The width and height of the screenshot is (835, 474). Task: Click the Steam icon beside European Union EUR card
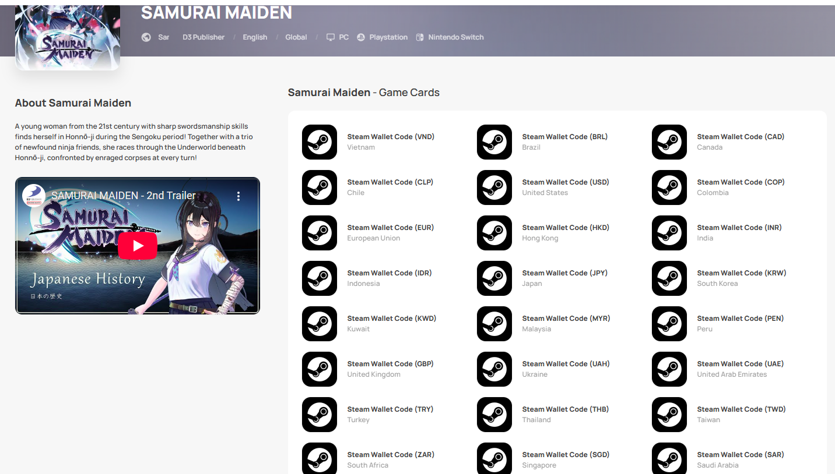coord(320,233)
